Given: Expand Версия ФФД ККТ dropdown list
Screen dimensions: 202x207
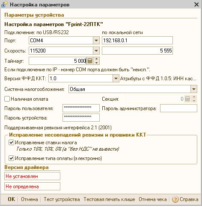Looking at the screenshot, I should pyautogui.click(x=116, y=79).
